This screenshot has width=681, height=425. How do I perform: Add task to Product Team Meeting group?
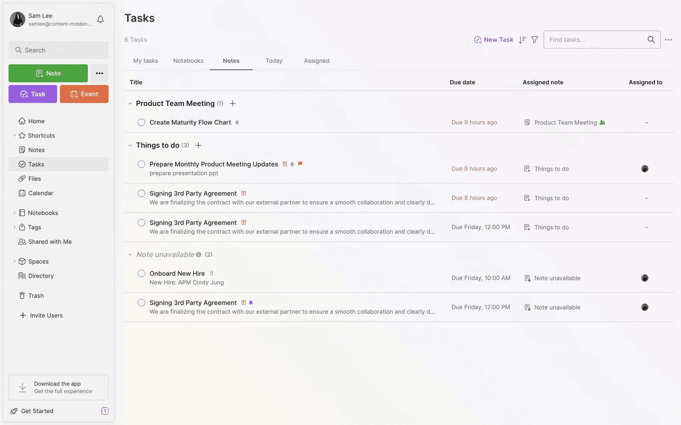pos(233,103)
